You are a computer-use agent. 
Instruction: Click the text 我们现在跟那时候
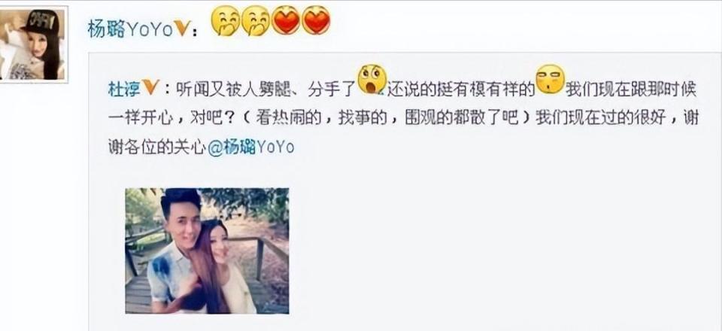click(x=631, y=89)
